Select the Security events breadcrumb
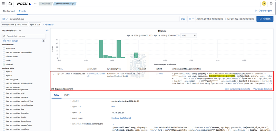276x131 pixels. [x=65, y=3]
